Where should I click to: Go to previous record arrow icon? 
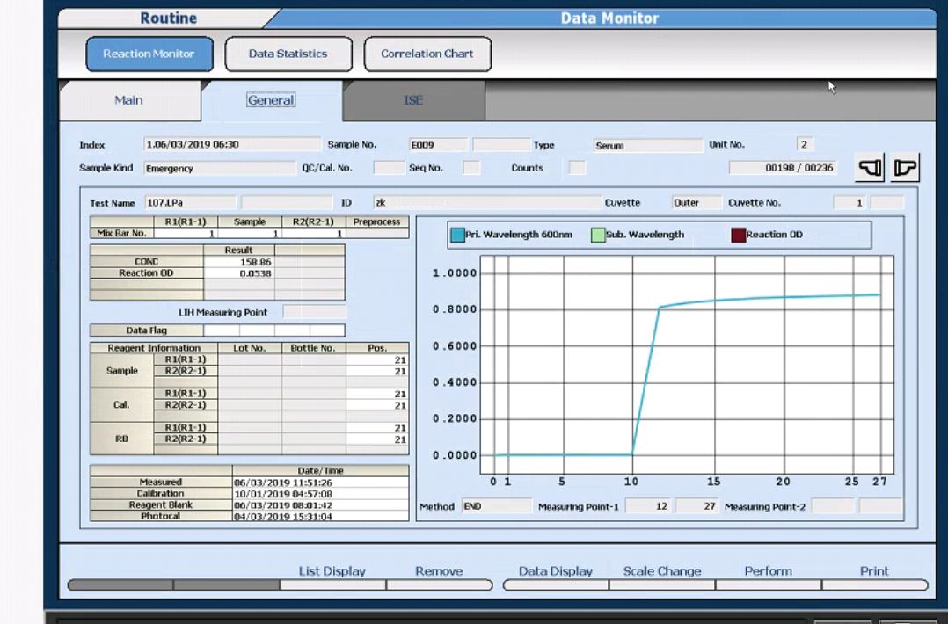(x=870, y=167)
